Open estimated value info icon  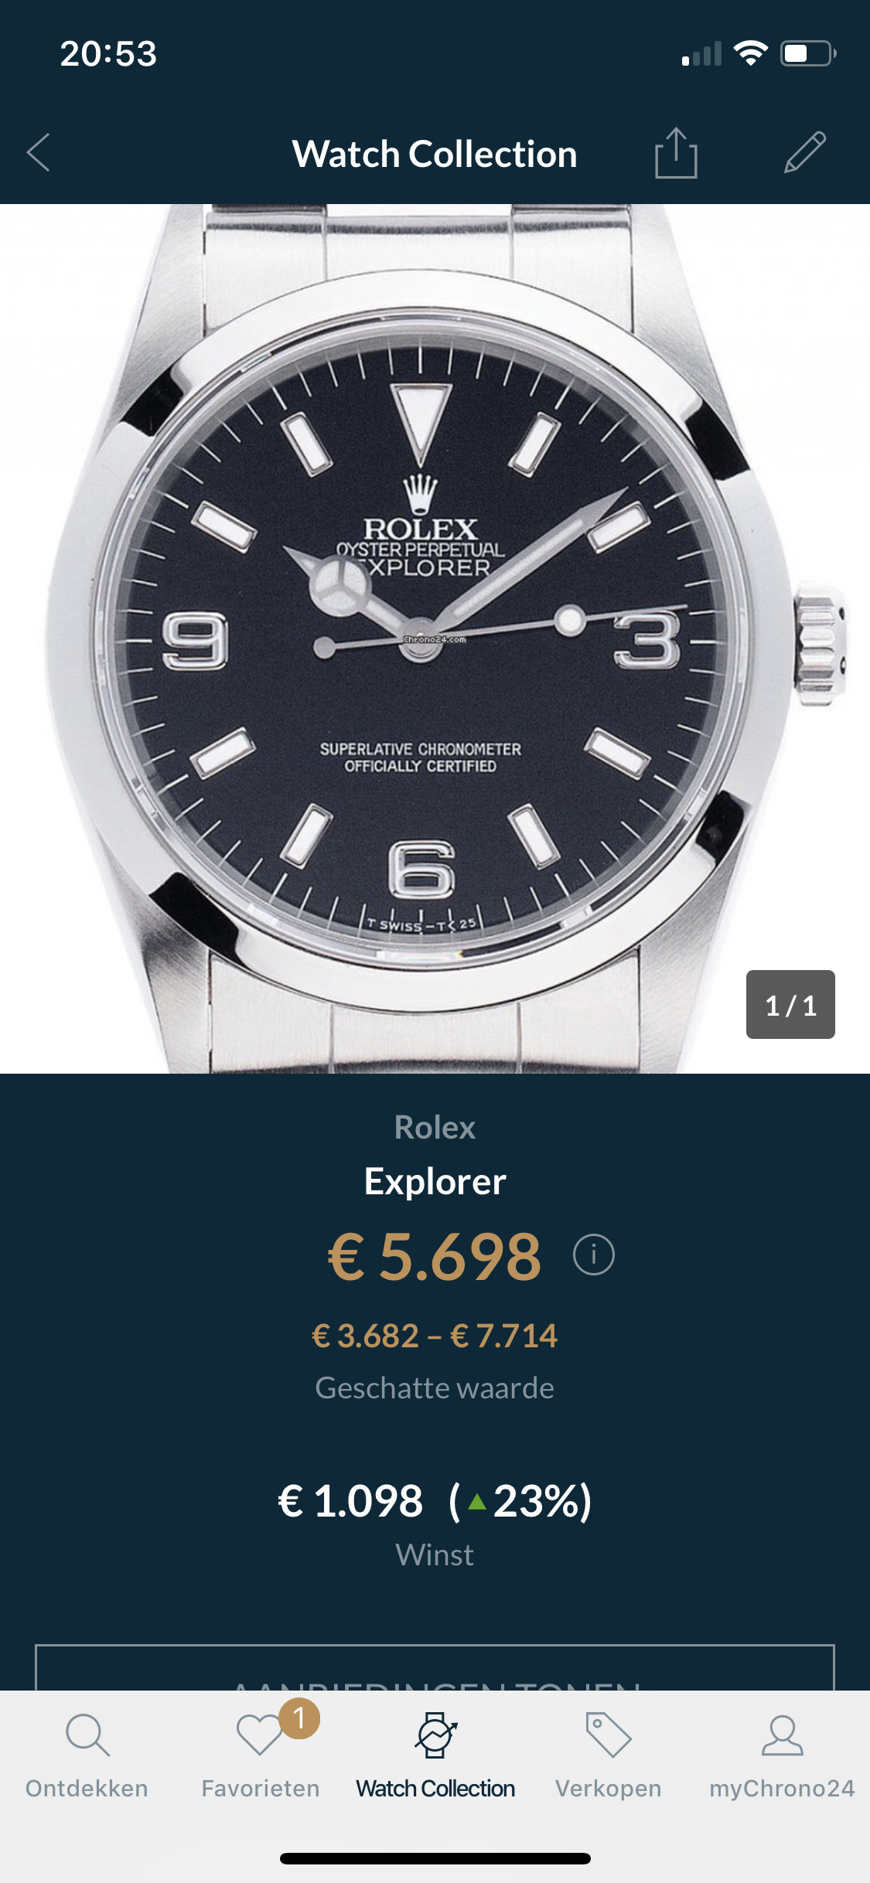(x=594, y=1254)
